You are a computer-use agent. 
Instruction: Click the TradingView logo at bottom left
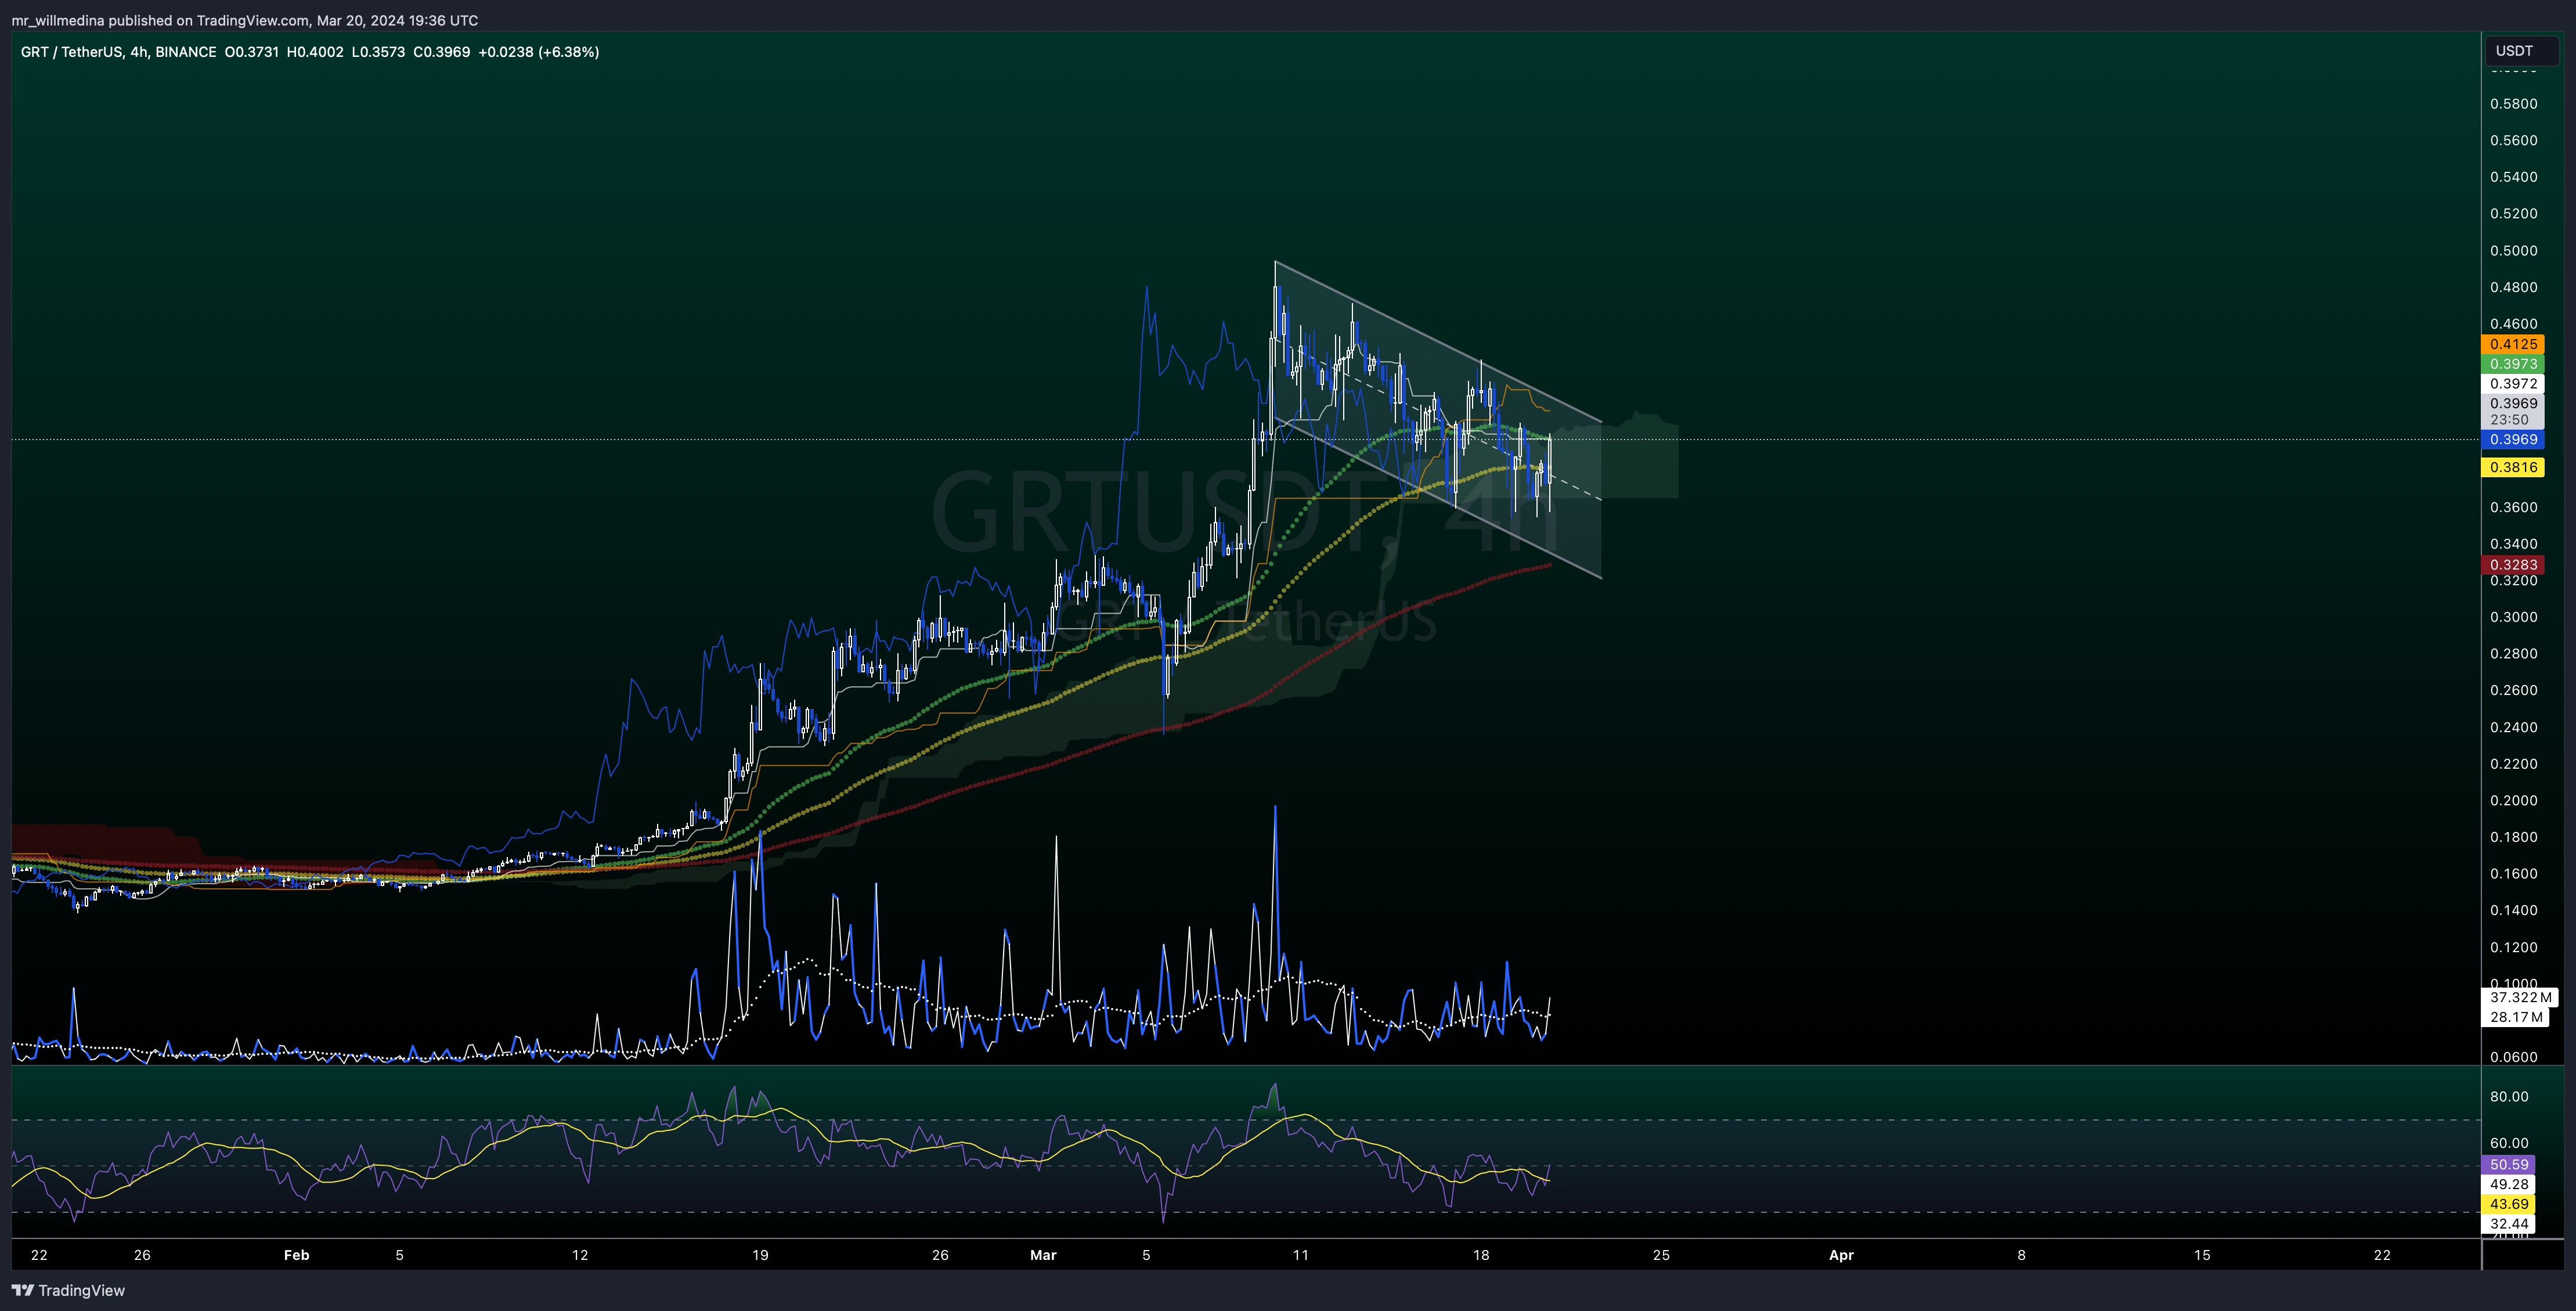[x=68, y=1290]
